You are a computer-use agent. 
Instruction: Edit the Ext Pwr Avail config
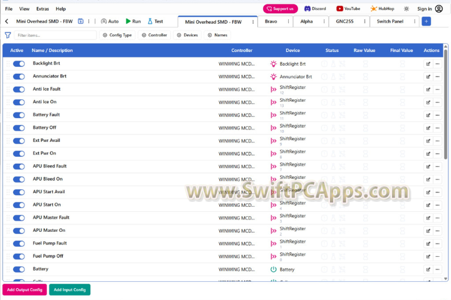coord(428,141)
